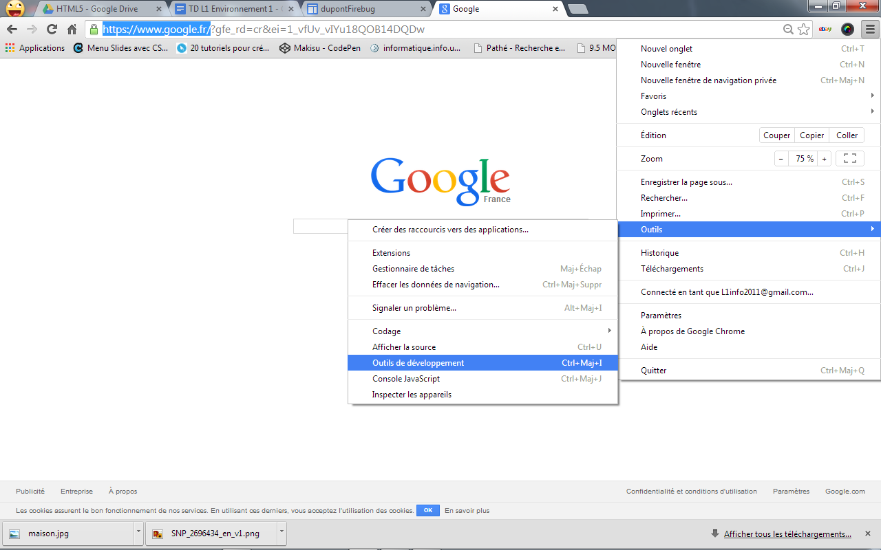
Task: Click the browser back arrow
Action: tap(12, 30)
